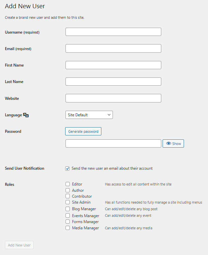Click into the Email text field
Viewport: 208px width, 255px height.
pos(113,48)
